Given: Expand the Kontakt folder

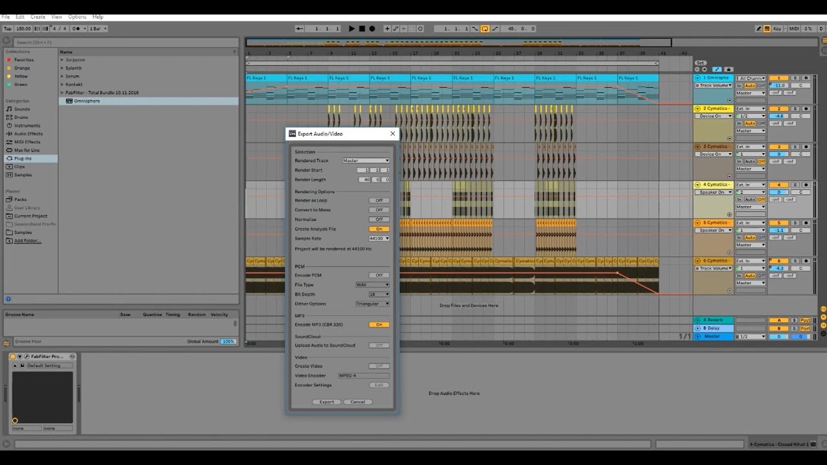Looking at the screenshot, I should tap(63, 85).
